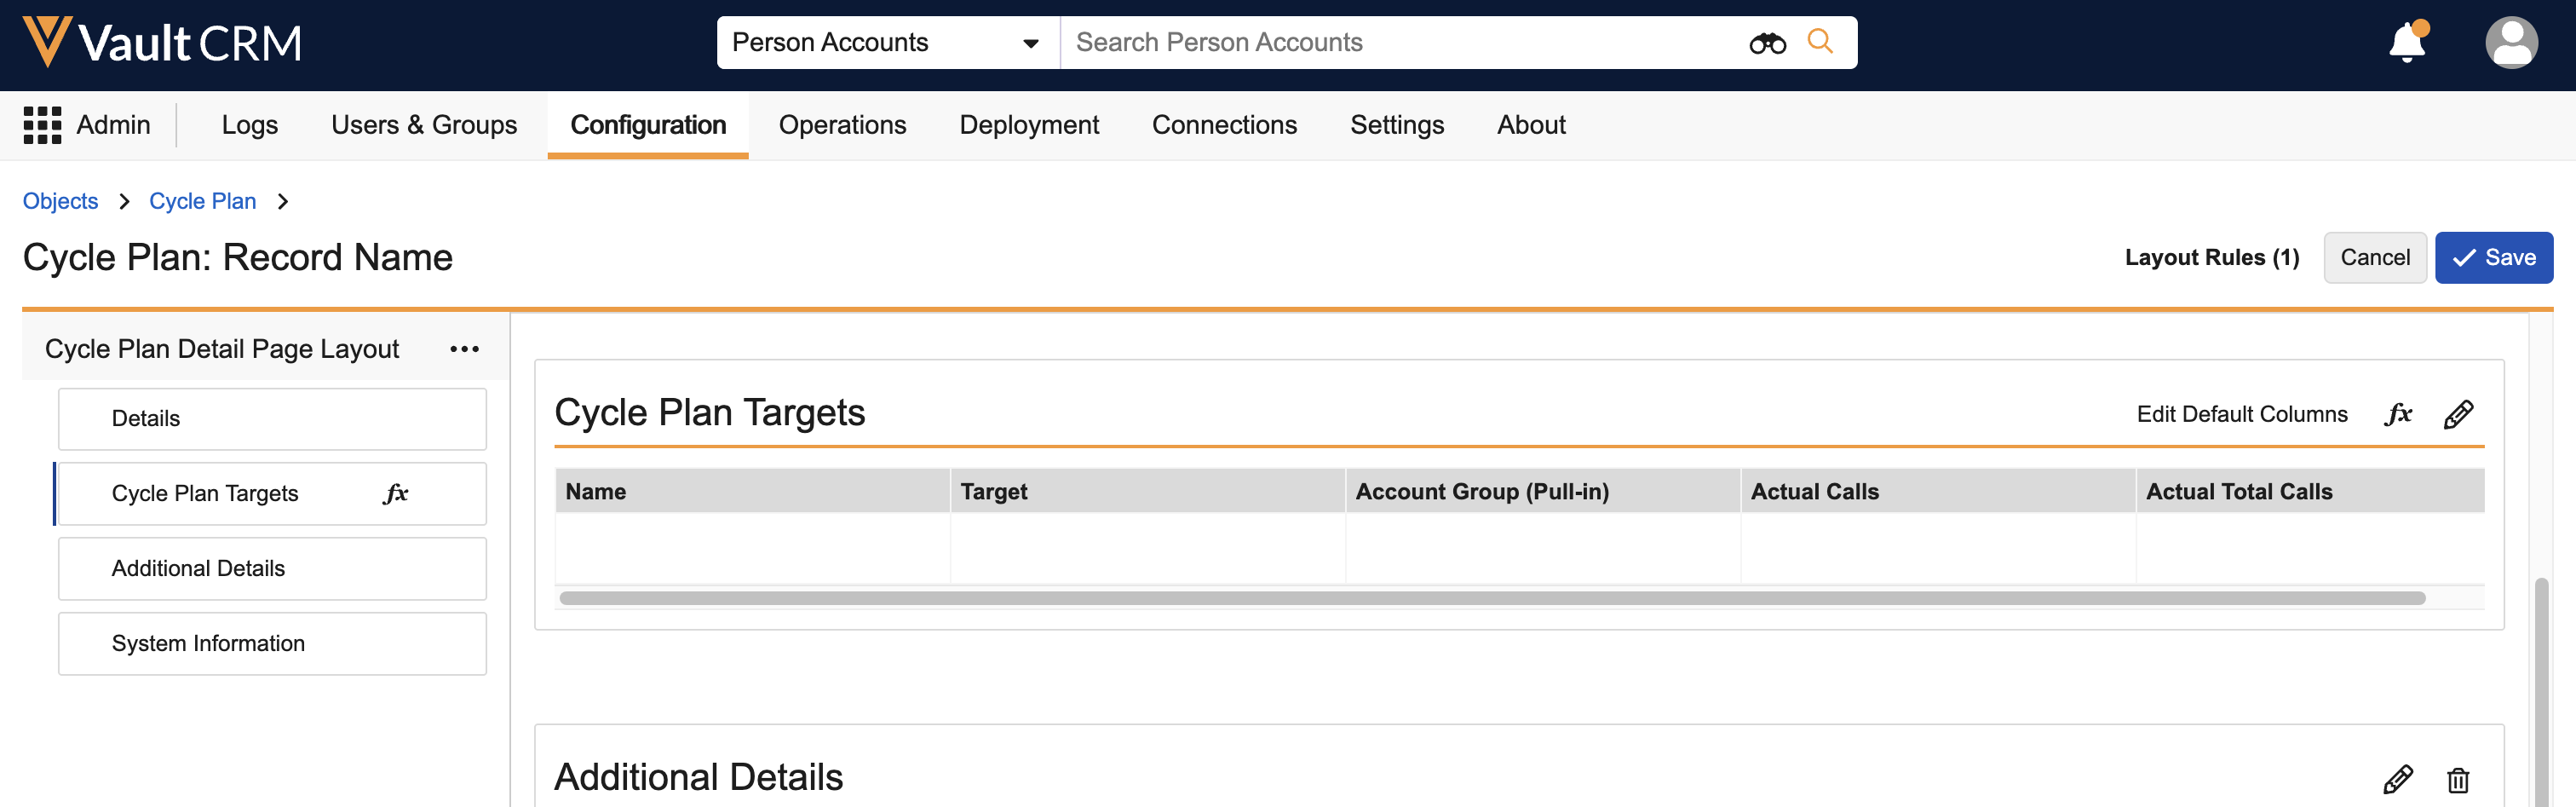Open the notifications bell
Image resolution: width=2576 pixels, height=807 pixels.
coord(2407,43)
